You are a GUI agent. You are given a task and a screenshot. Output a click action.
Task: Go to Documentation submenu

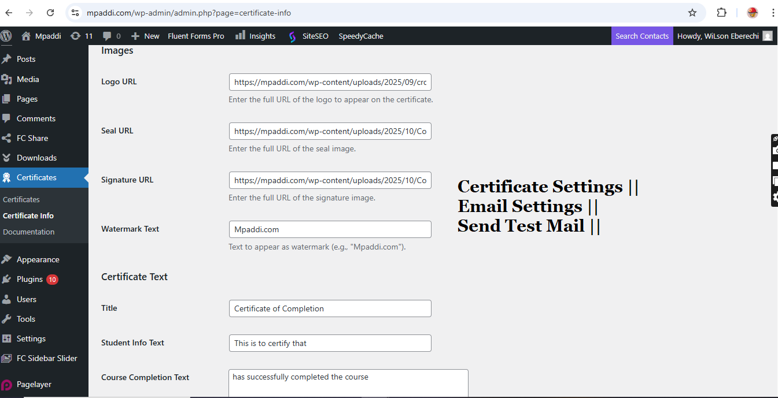point(29,232)
